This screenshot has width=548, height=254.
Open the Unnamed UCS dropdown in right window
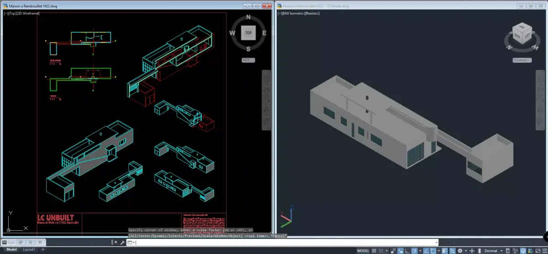point(522,60)
